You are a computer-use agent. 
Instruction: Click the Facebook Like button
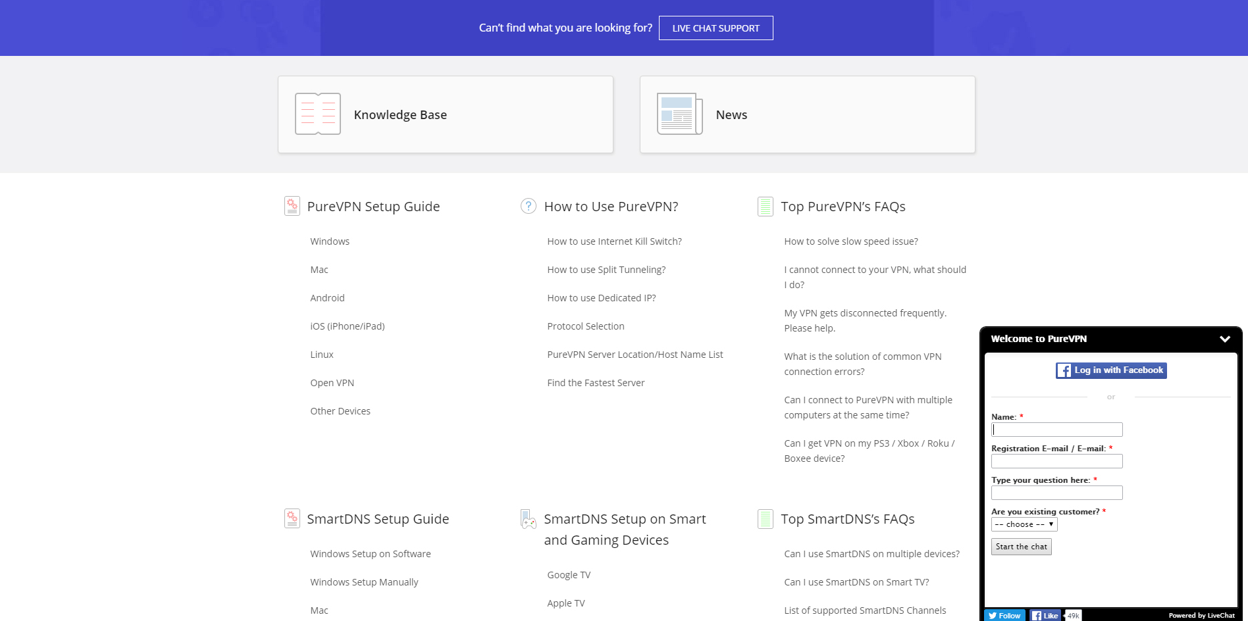1045,616
